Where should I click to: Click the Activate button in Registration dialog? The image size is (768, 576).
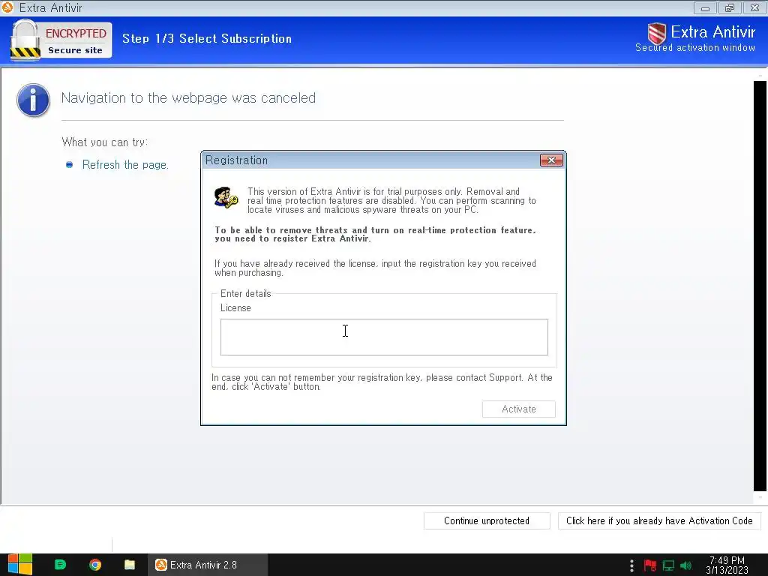click(519, 409)
